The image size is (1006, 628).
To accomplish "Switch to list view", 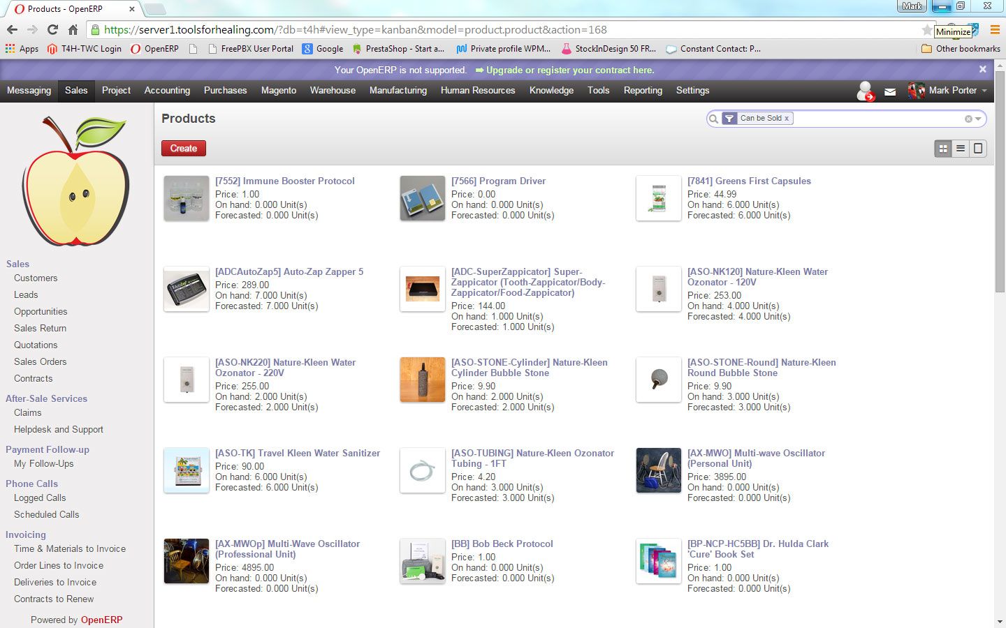I will pyautogui.click(x=961, y=148).
